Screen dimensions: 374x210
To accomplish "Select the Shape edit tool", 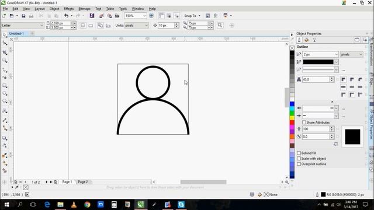I will (5, 43).
